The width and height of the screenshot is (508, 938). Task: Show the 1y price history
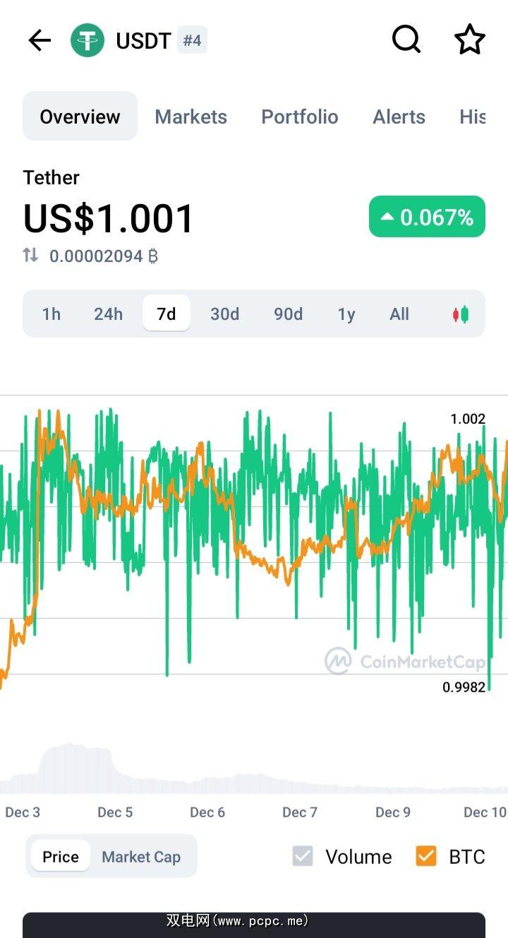point(346,314)
